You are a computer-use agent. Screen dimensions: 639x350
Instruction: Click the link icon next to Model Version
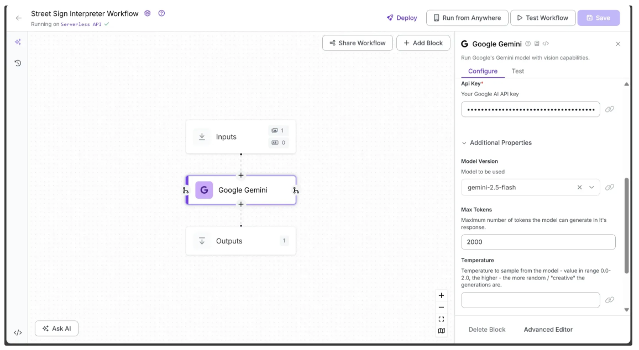pos(610,187)
